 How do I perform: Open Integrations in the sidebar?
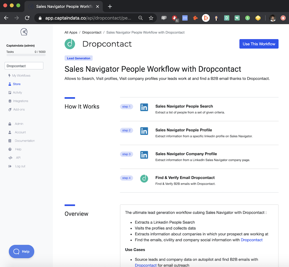click(18, 101)
